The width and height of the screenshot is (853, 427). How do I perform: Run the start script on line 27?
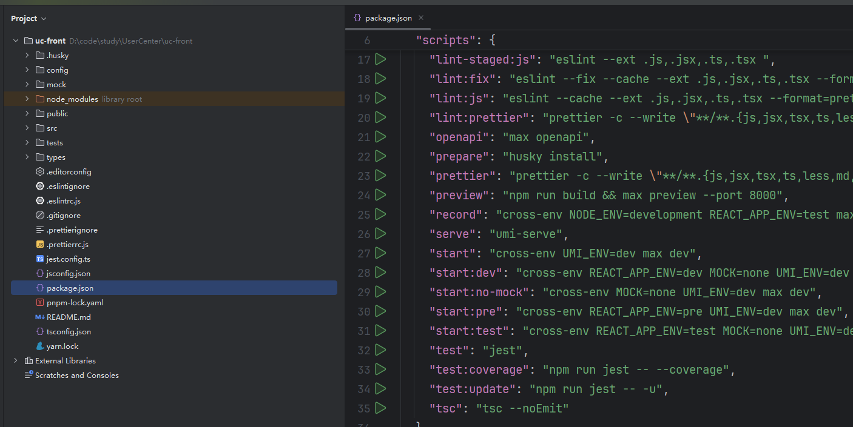click(380, 253)
